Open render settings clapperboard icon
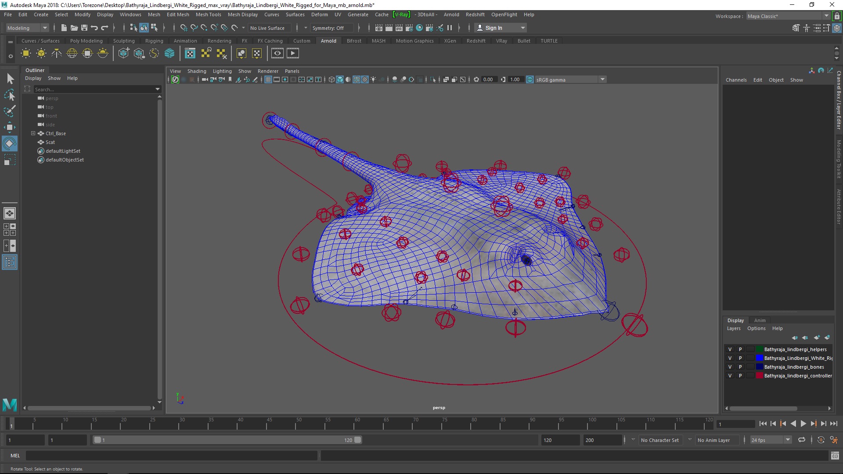The image size is (843, 474). pos(409,28)
